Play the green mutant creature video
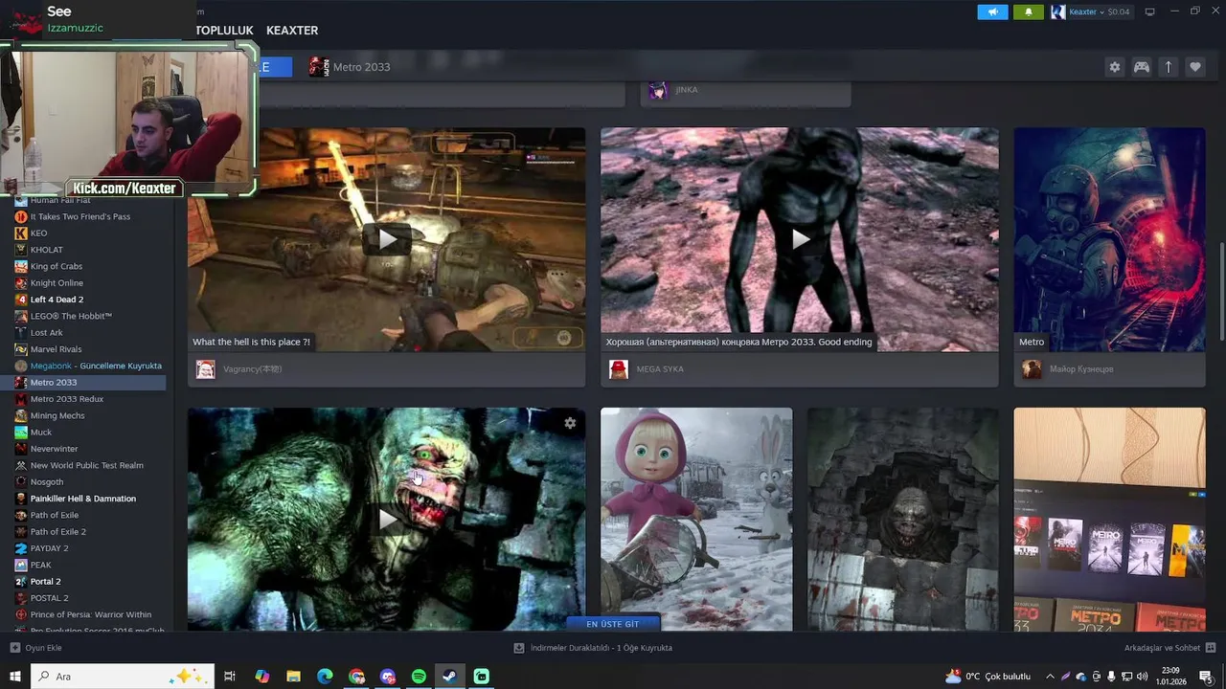1226x689 pixels. 386,520
